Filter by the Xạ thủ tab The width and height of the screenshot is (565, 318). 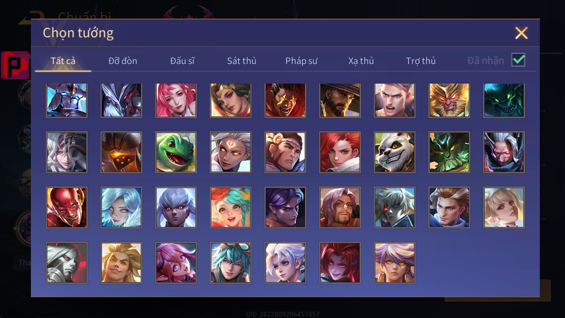point(361,61)
